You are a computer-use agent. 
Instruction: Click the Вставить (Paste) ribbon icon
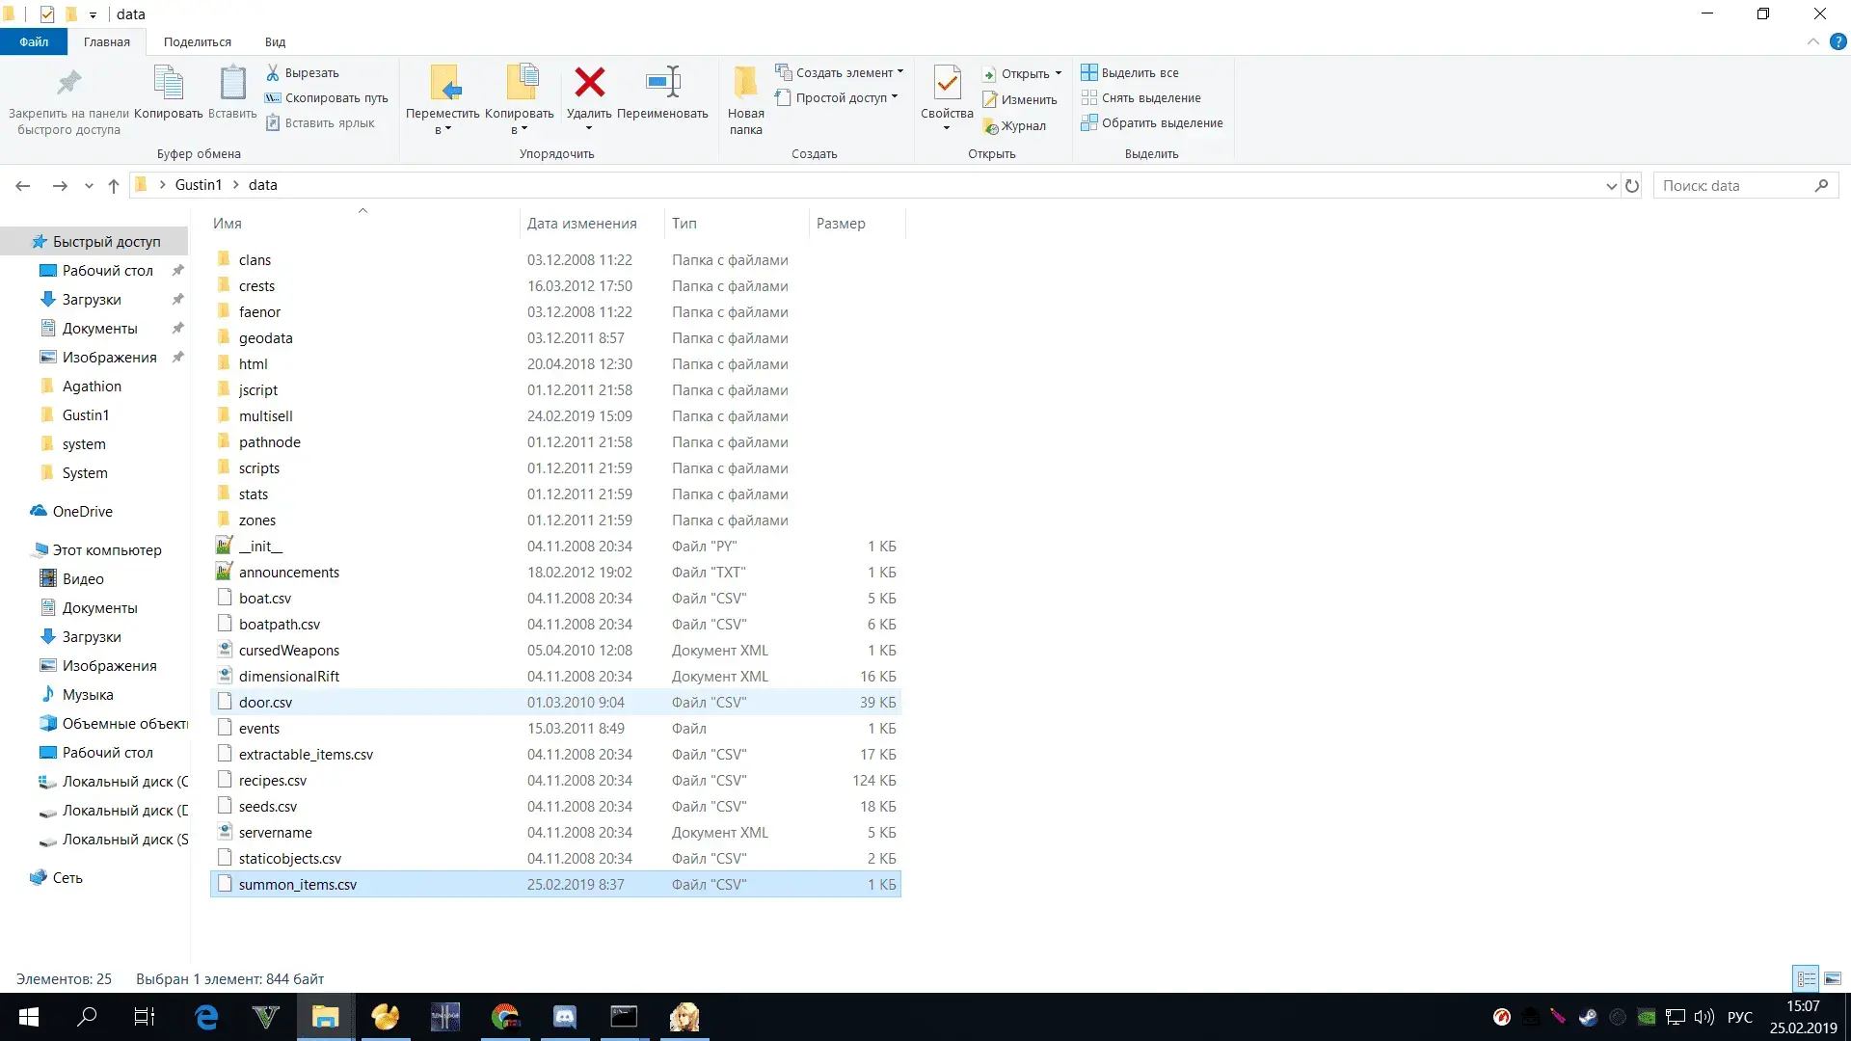(x=232, y=93)
